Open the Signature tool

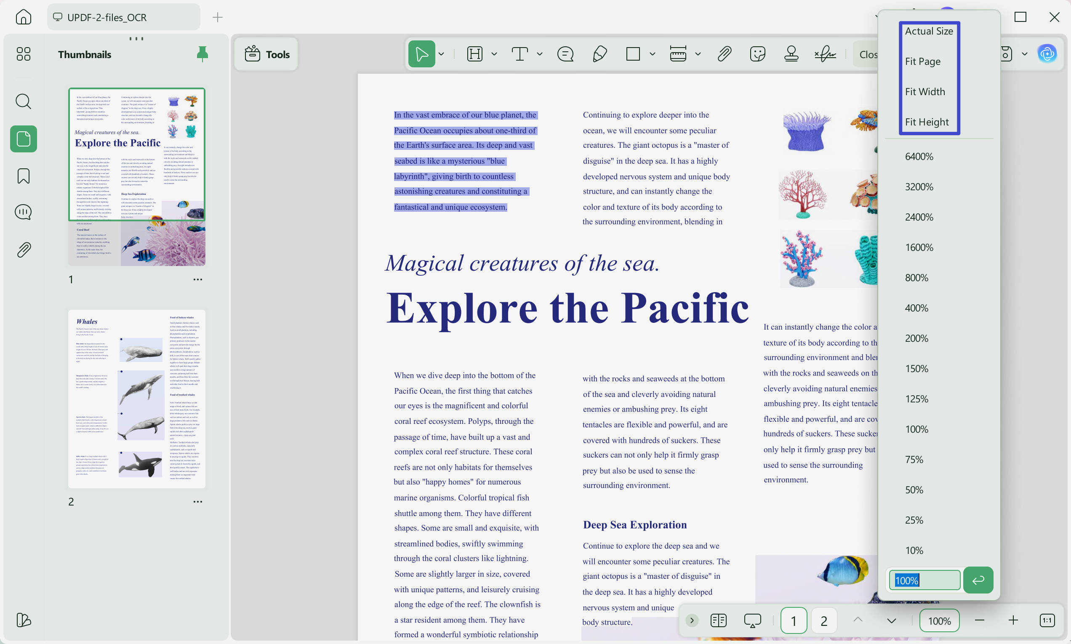[x=825, y=54]
